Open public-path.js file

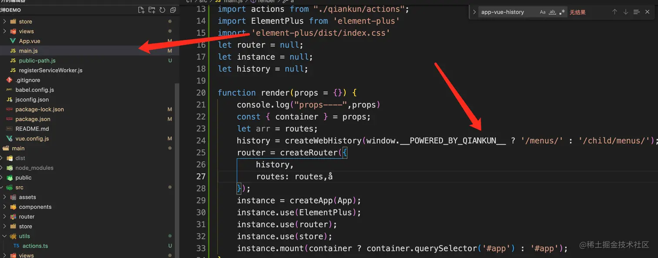pos(37,60)
